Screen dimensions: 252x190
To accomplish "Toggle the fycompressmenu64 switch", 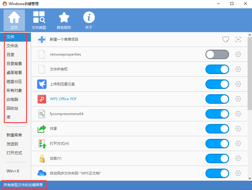I will point(217,114).
